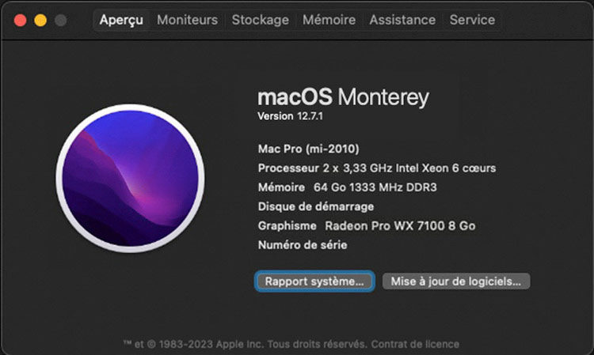Click the macOS Monterey wallpaper logo

(x=131, y=178)
